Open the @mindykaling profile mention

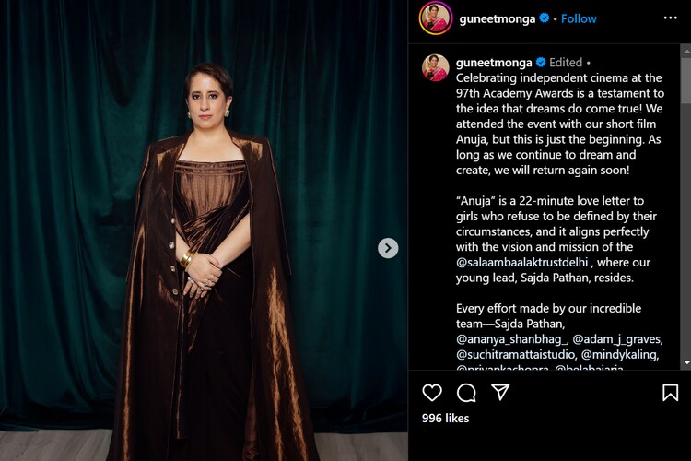pos(620,355)
